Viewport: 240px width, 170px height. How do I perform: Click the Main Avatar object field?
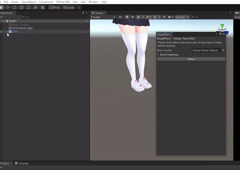[x=206, y=50]
